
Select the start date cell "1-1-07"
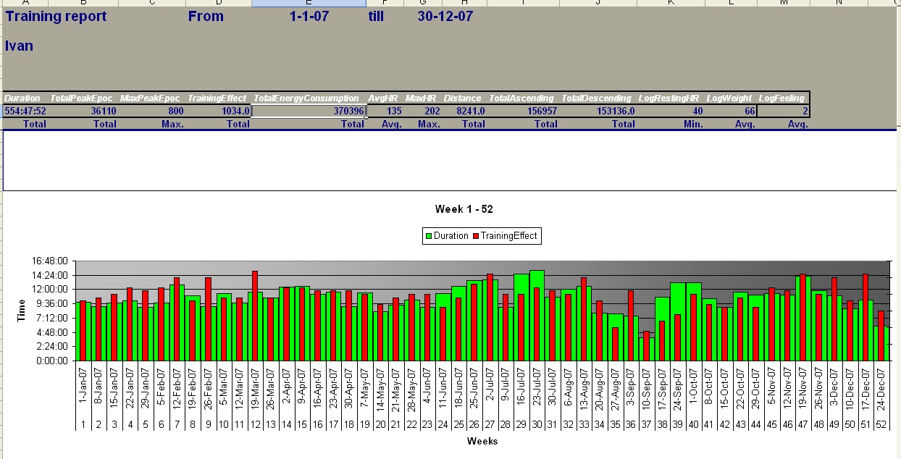309,16
